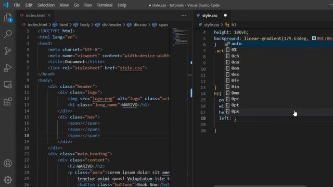
Task: Switch to the style.css tab
Action: point(209,16)
